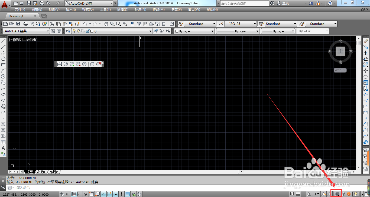Toggle Snap Mode in status bar

(x=68, y=194)
